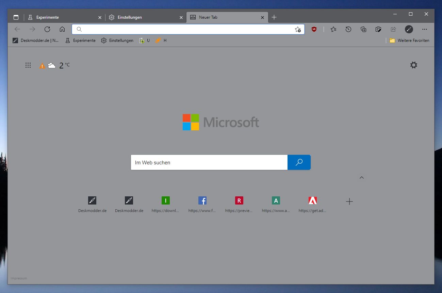Open Collections icon
The height and width of the screenshot is (293, 442).
(x=363, y=29)
